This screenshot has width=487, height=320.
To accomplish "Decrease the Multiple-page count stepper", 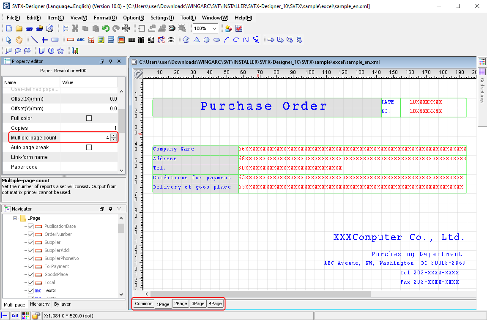I will [114, 139].
